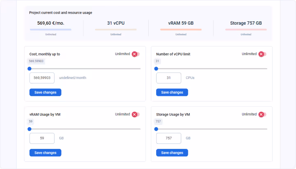Save changes for vRAM Usage by VM
The height and width of the screenshot is (169, 296).
click(45, 153)
